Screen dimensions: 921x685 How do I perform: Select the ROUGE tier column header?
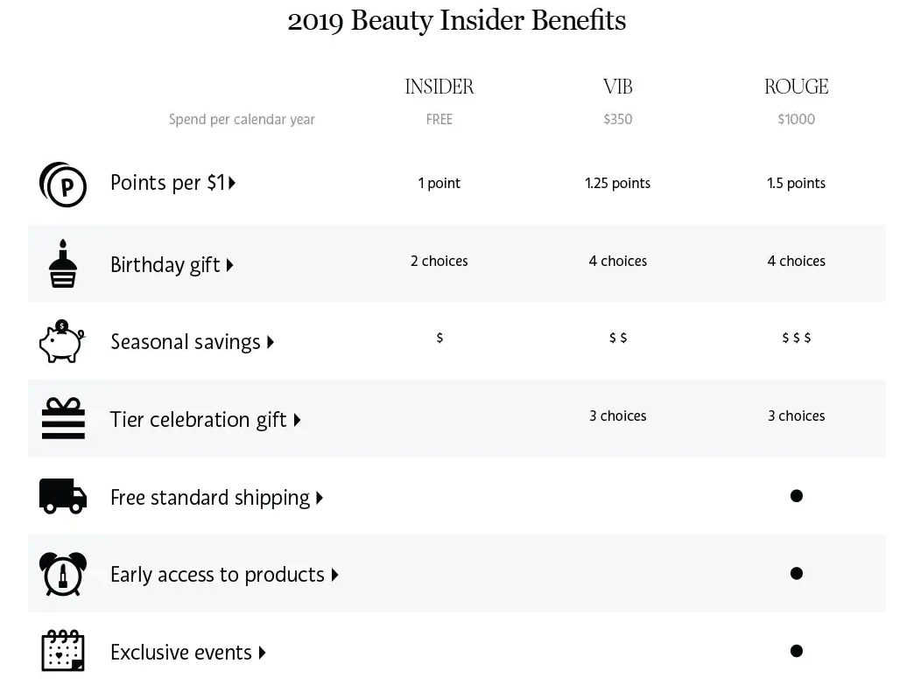tap(797, 87)
